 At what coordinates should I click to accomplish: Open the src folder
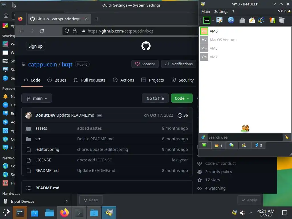38,139
